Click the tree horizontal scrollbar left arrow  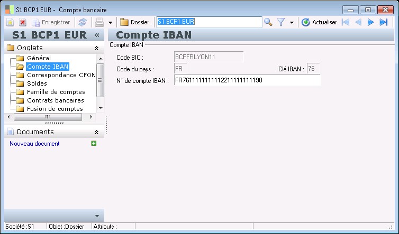[8, 117]
